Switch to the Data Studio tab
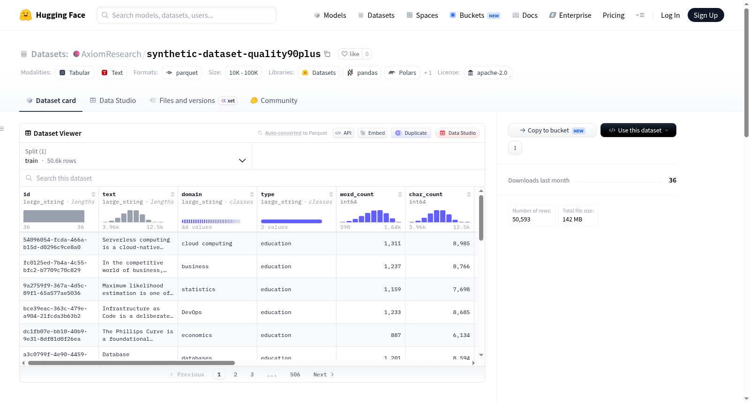The image size is (750, 403). tap(113, 101)
